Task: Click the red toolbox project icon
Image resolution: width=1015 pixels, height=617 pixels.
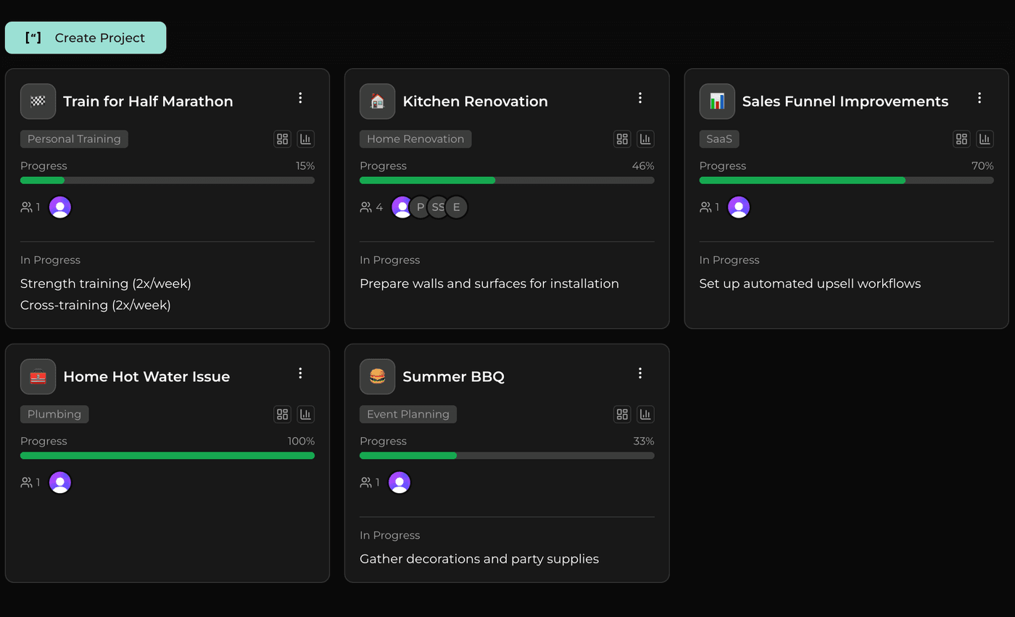Action: pos(38,377)
